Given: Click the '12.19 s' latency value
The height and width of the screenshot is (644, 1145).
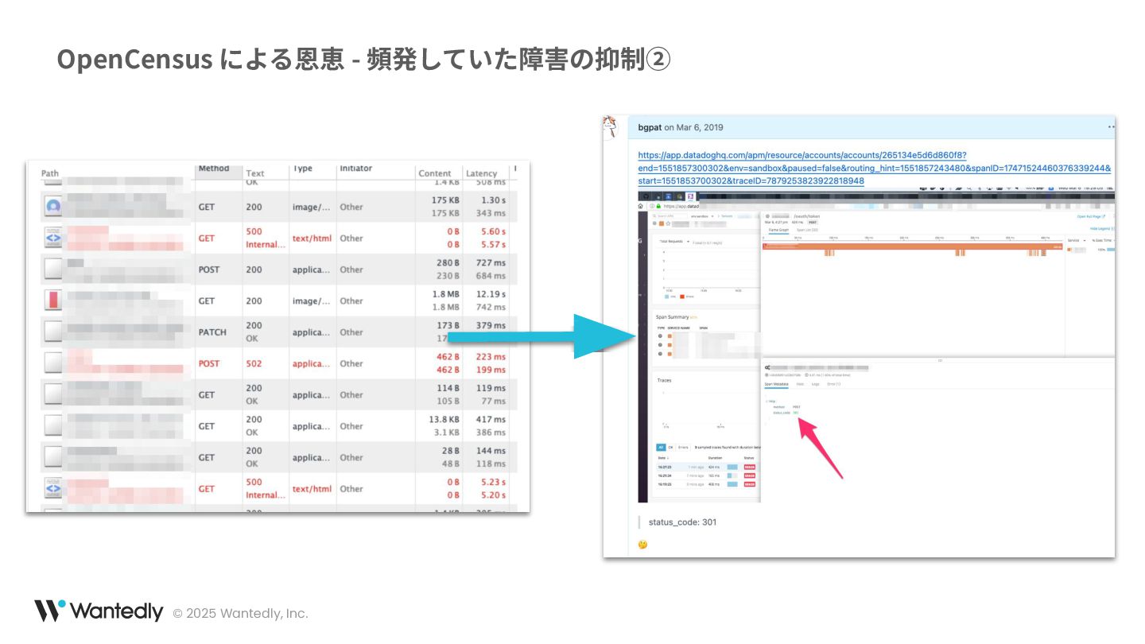Looking at the screenshot, I should 487,294.
